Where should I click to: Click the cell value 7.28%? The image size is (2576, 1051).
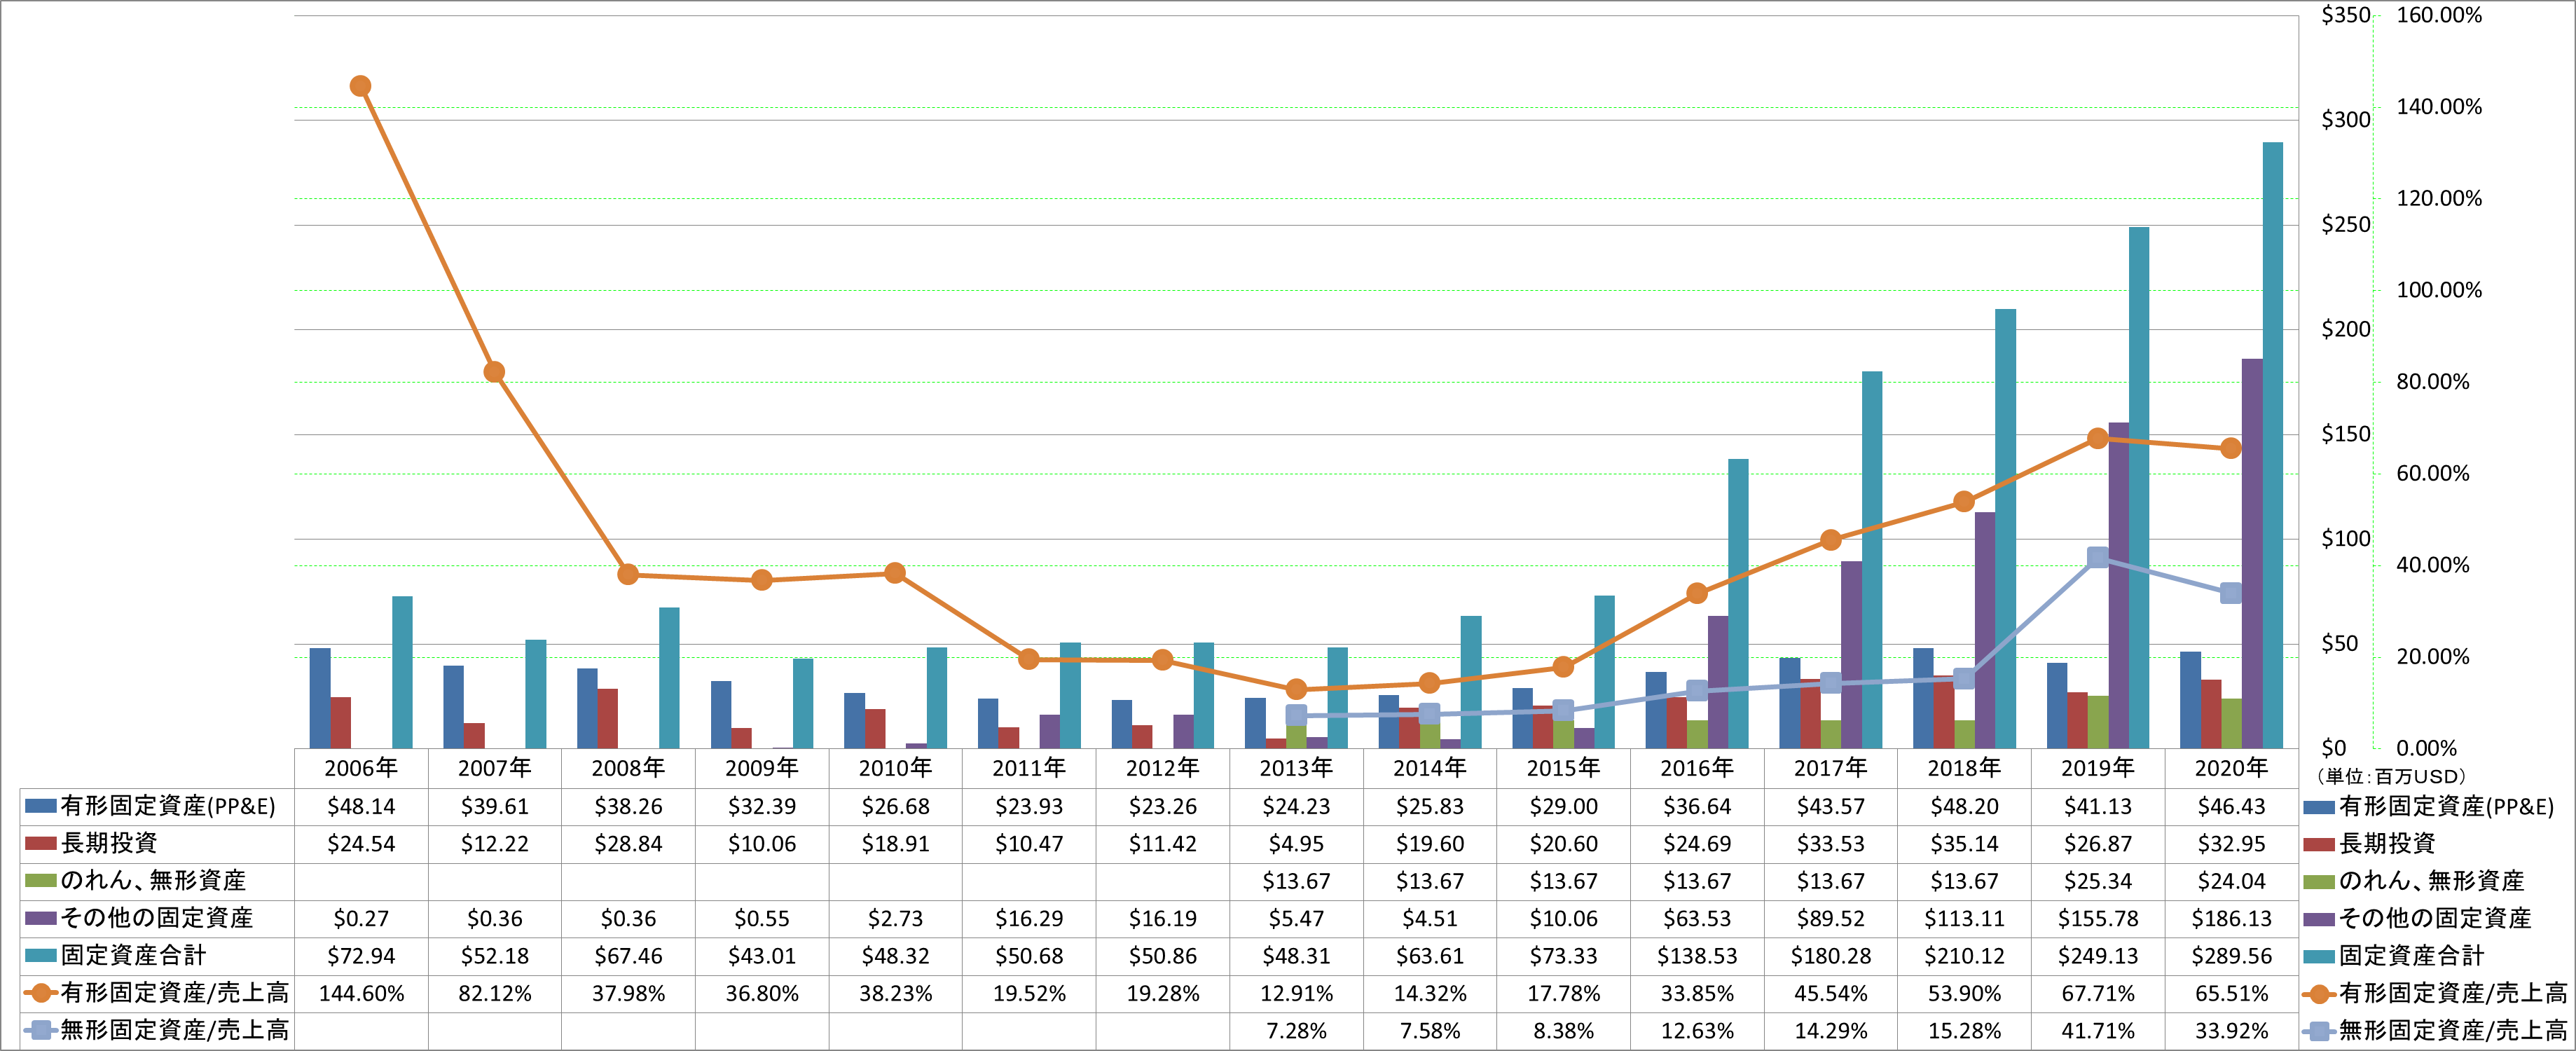pos(1296,1030)
